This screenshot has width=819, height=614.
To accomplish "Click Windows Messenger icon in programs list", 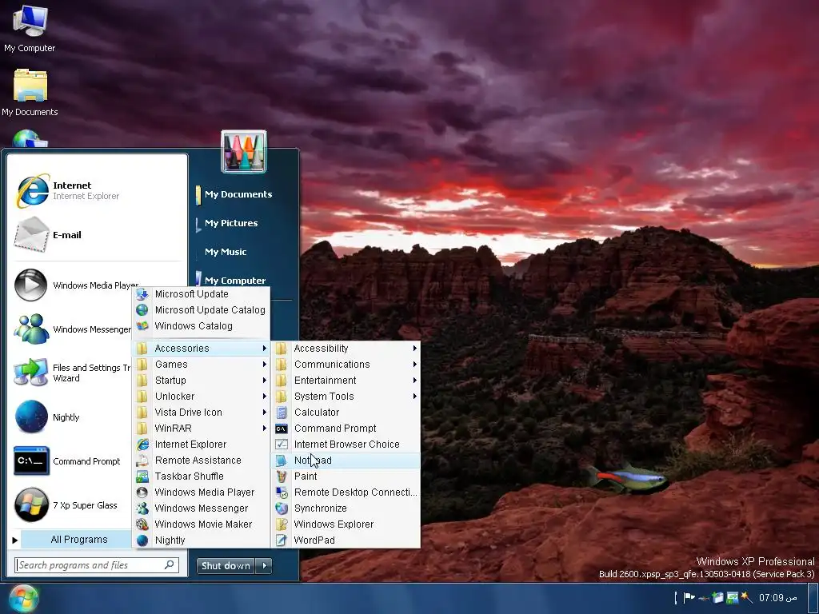I will point(142,508).
